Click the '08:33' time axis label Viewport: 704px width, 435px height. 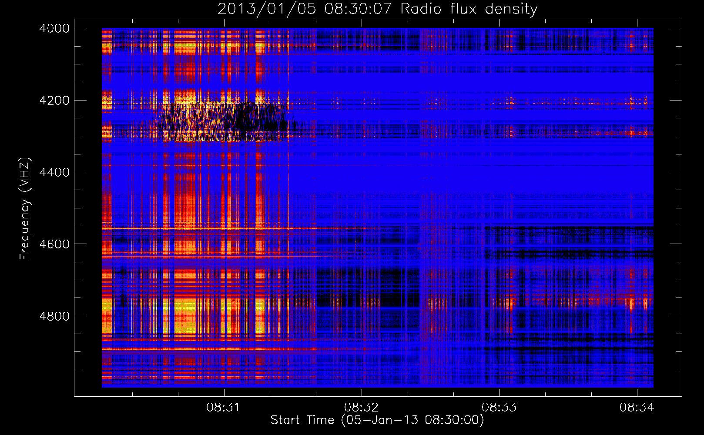pyautogui.click(x=499, y=408)
